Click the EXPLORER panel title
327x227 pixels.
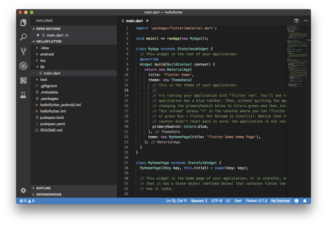pyautogui.click(x=44, y=21)
